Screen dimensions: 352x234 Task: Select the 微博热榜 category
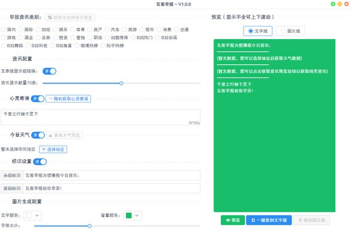[x=86, y=46]
